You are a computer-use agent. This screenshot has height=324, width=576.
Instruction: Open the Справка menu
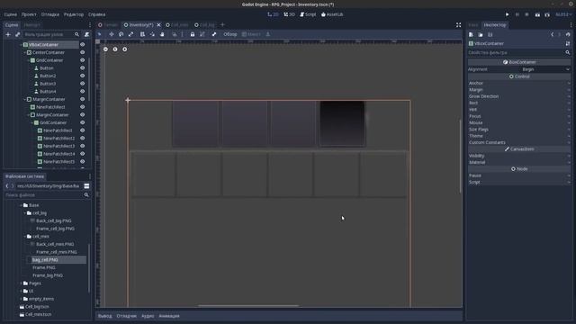pyautogui.click(x=96, y=14)
